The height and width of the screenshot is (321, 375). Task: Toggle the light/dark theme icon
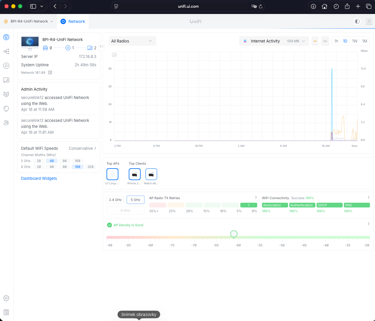coord(357,21)
